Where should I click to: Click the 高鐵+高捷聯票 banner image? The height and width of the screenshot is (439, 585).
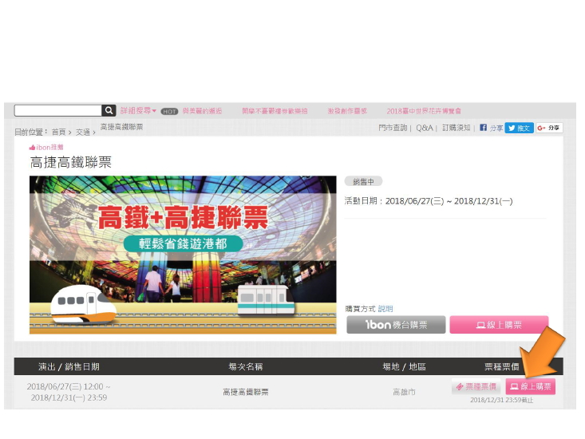(183, 255)
